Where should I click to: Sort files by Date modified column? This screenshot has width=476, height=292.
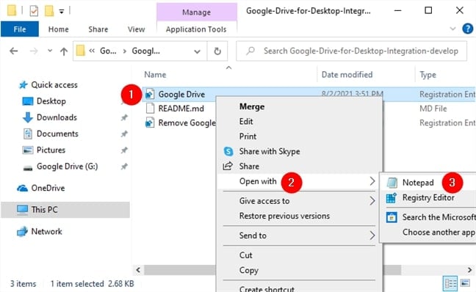pos(347,75)
